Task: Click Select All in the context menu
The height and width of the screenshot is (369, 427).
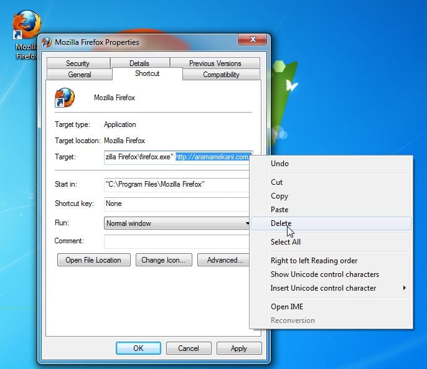Action: 331,242
